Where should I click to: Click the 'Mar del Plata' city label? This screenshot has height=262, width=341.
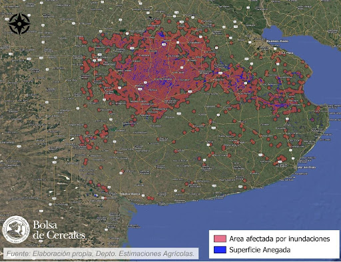[307, 167]
